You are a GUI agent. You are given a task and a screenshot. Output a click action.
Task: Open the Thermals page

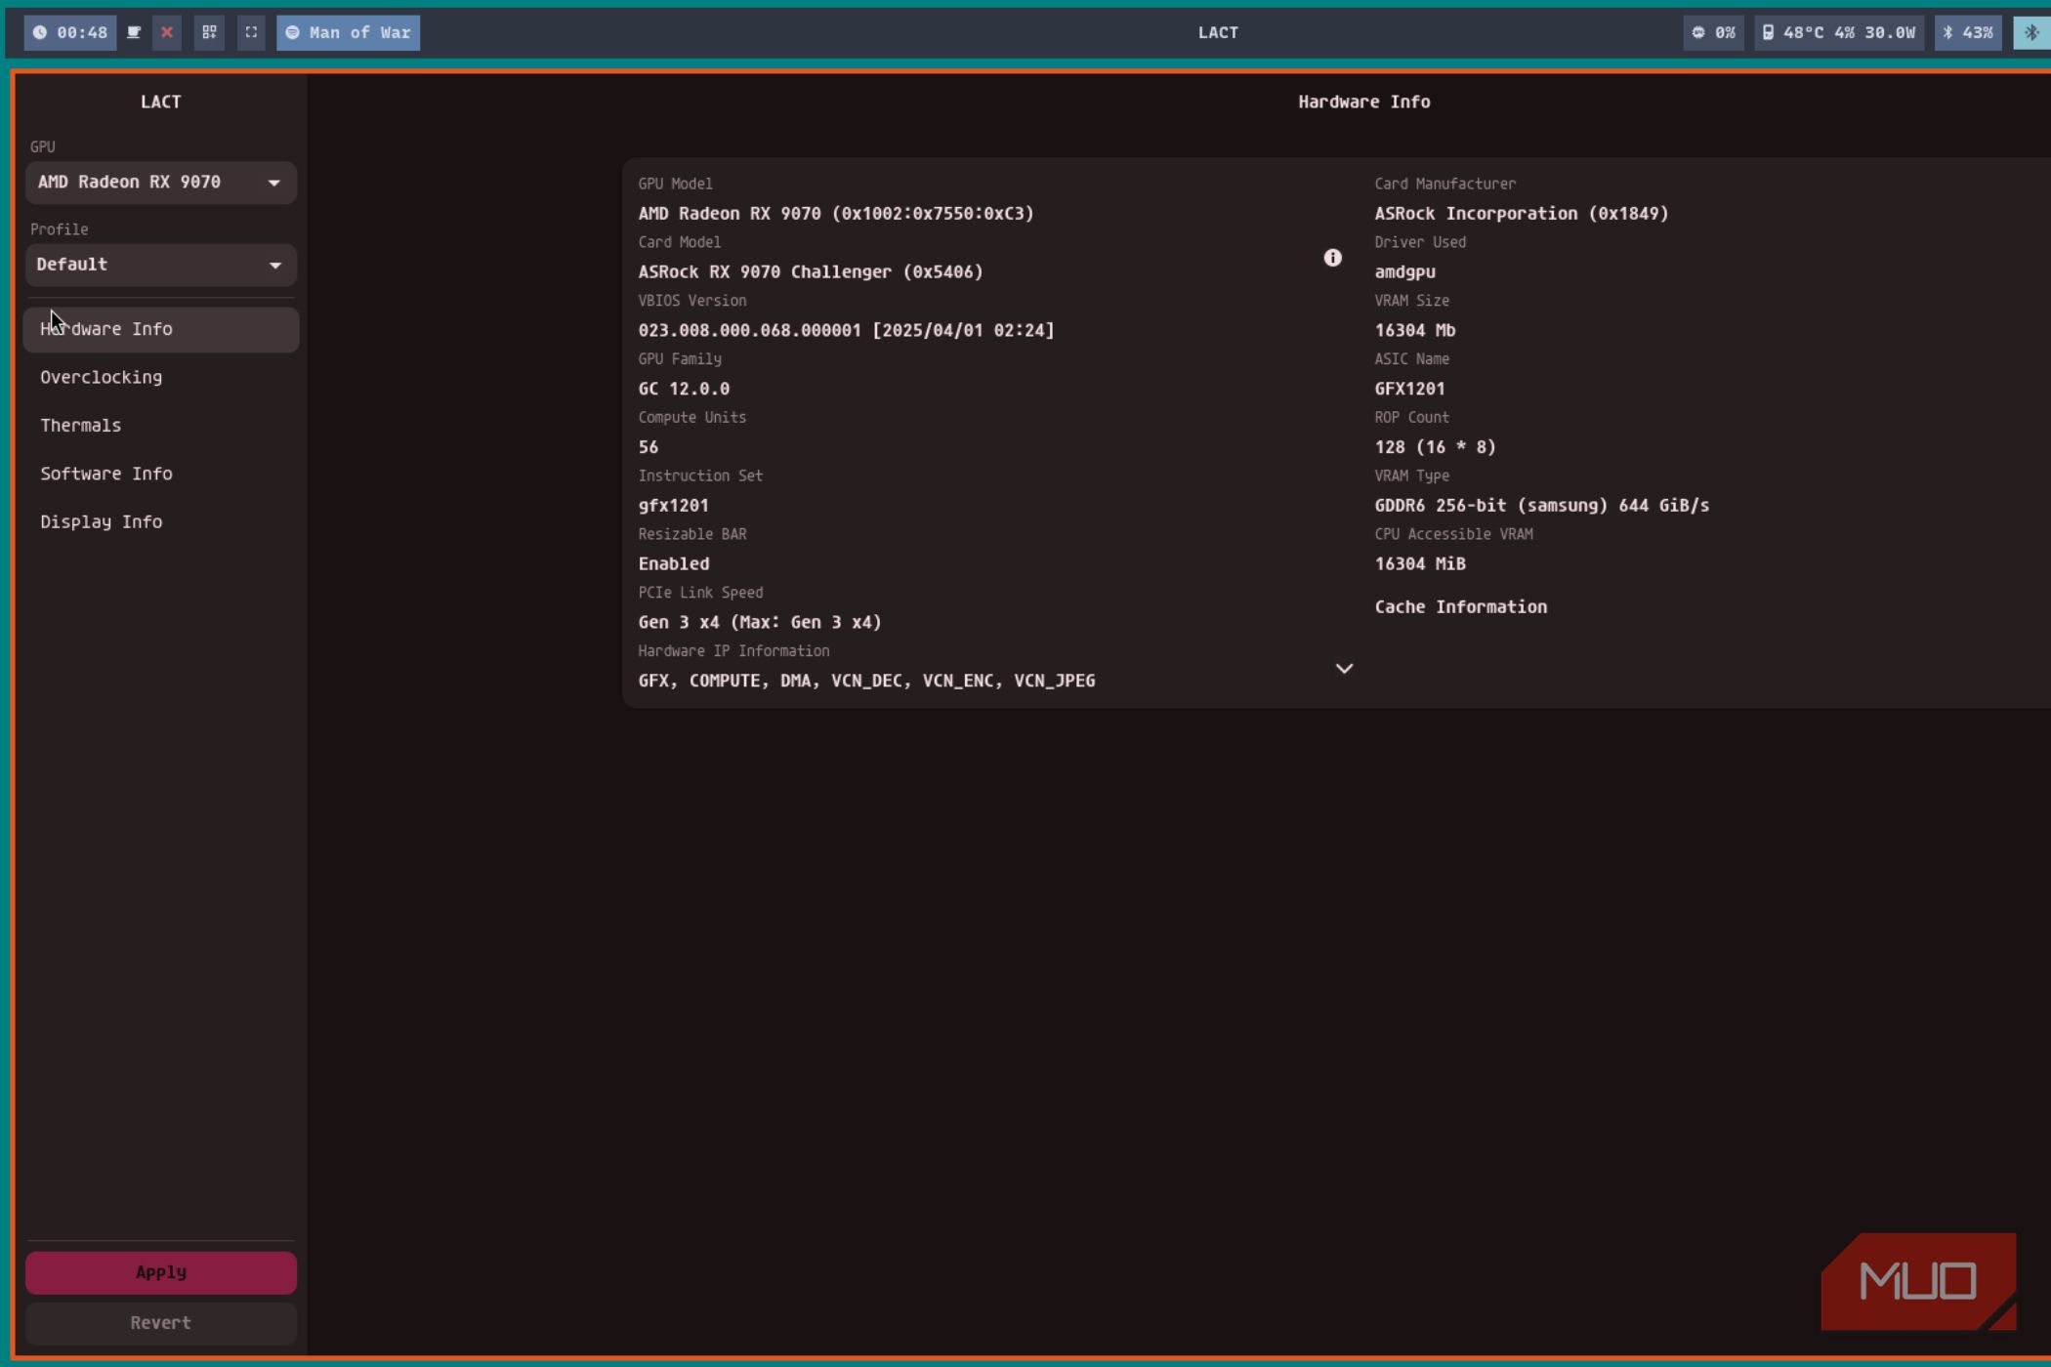(161, 426)
